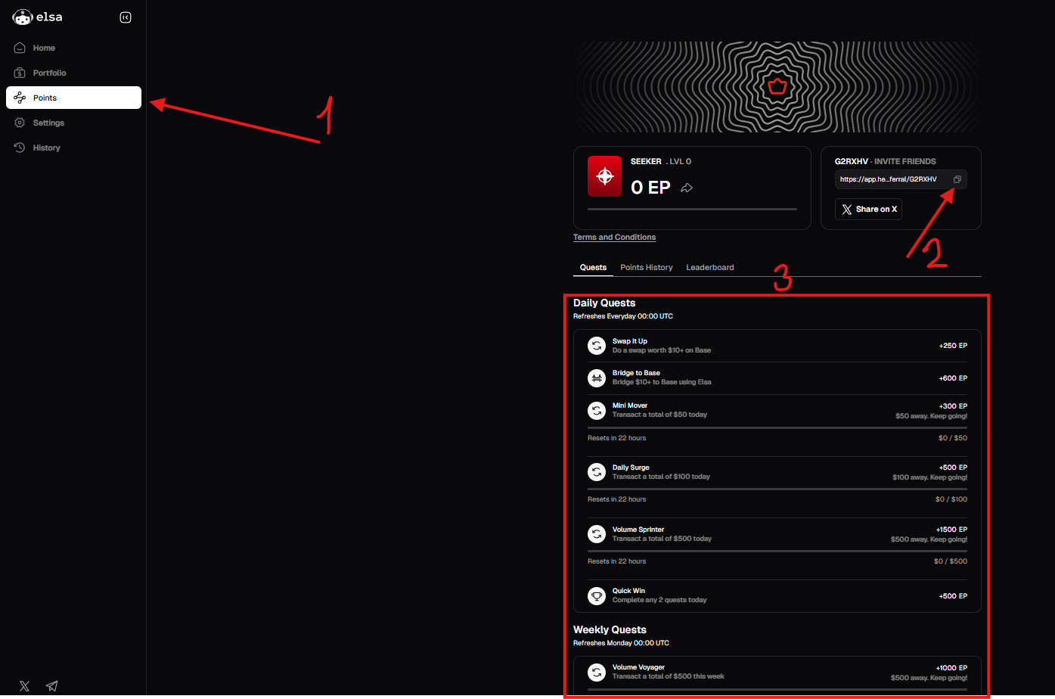This screenshot has height=699, width=1055.
Task: Click the share arrow next to 0 EP
Action: (x=687, y=188)
